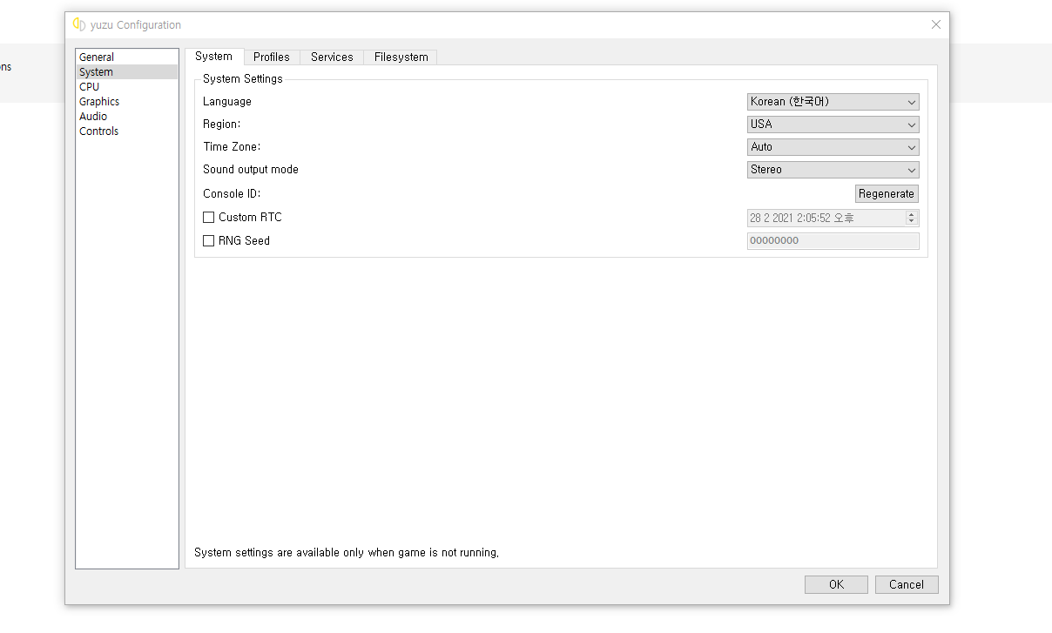
Task: Enable the Custom RTC checkbox
Action: (209, 218)
